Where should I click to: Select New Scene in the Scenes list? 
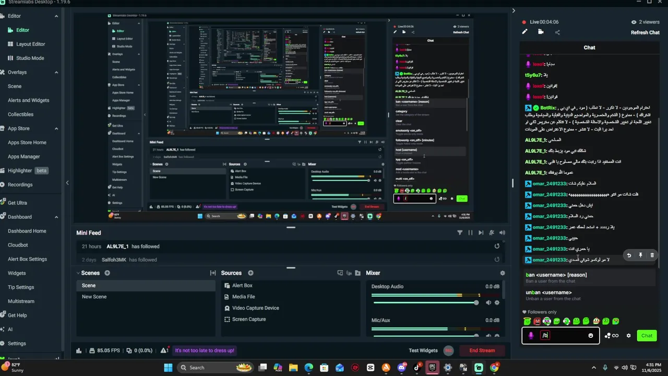click(x=146, y=297)
